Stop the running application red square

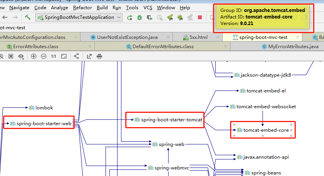[x=200, y=17]
